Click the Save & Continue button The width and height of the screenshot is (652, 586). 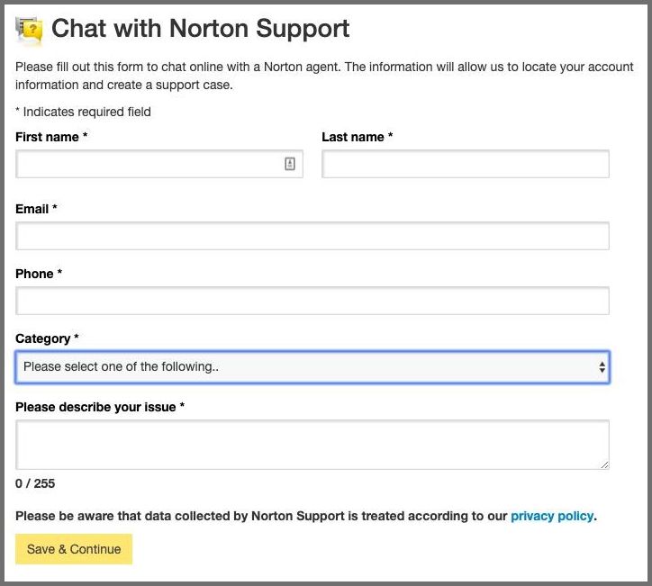74,549
